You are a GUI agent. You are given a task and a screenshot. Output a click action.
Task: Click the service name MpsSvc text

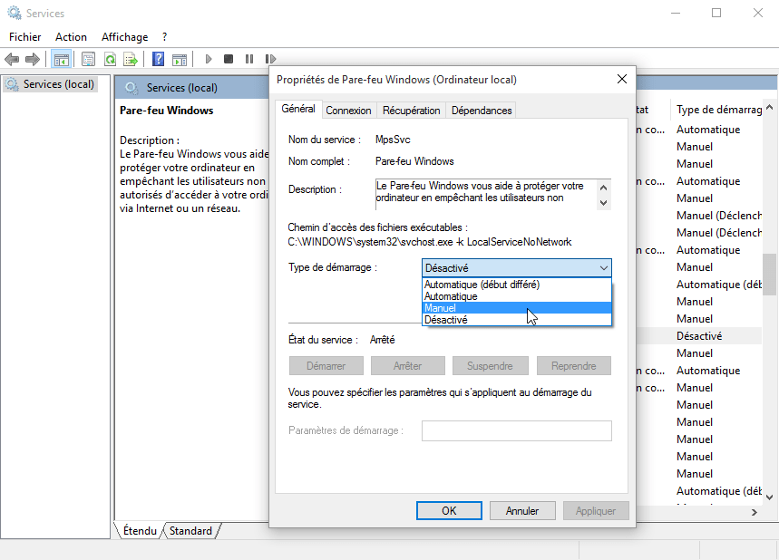click(x=393, y=140)
